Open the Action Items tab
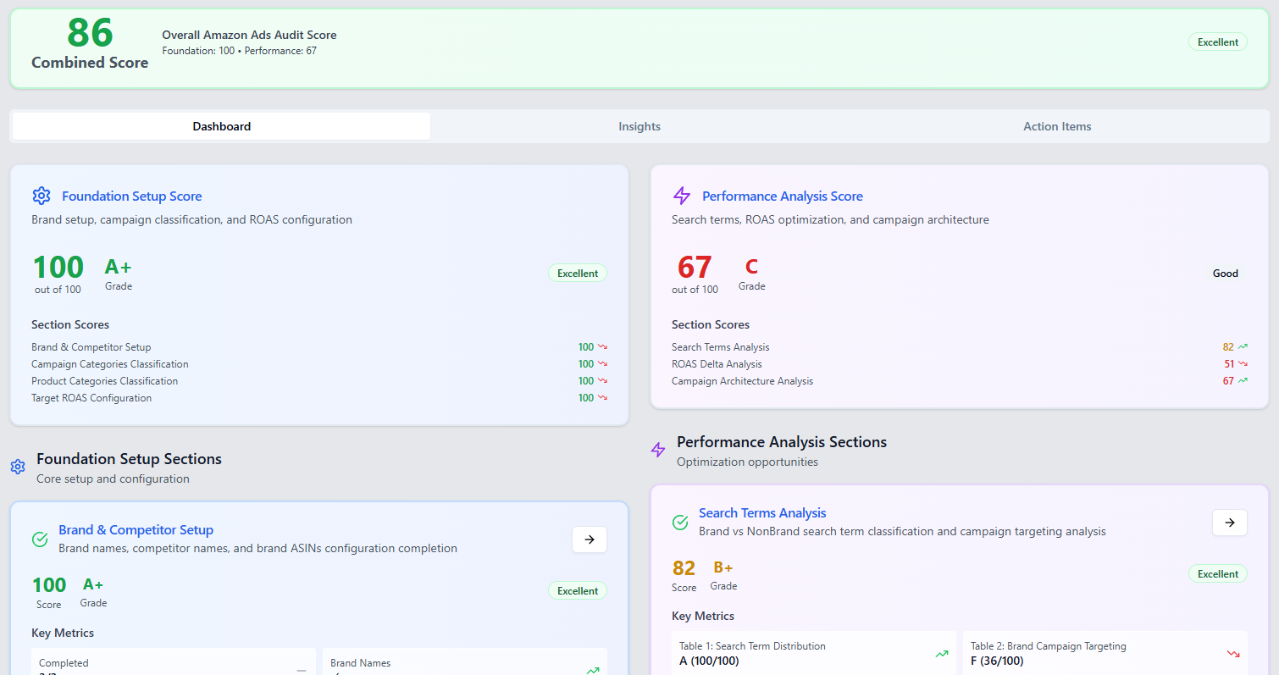Viewport: 1279px width, 675px height. [1057, 125]
